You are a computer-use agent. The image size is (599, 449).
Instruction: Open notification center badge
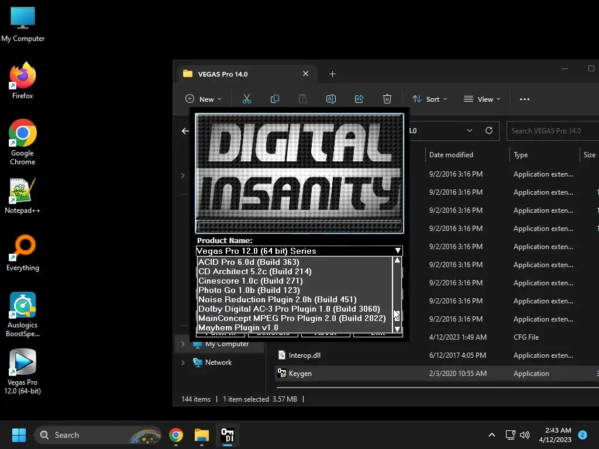coord(583,435)
